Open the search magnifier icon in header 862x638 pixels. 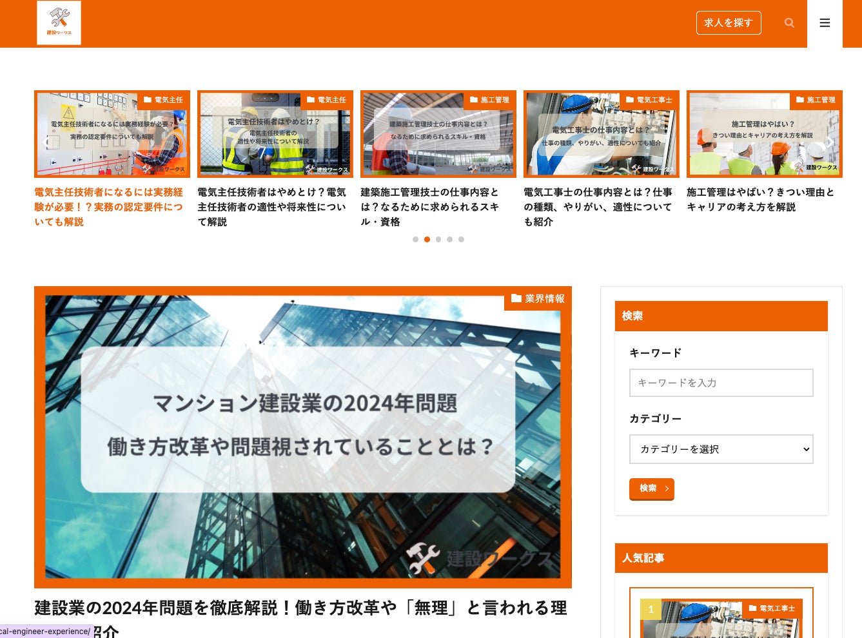coord(789,23)
